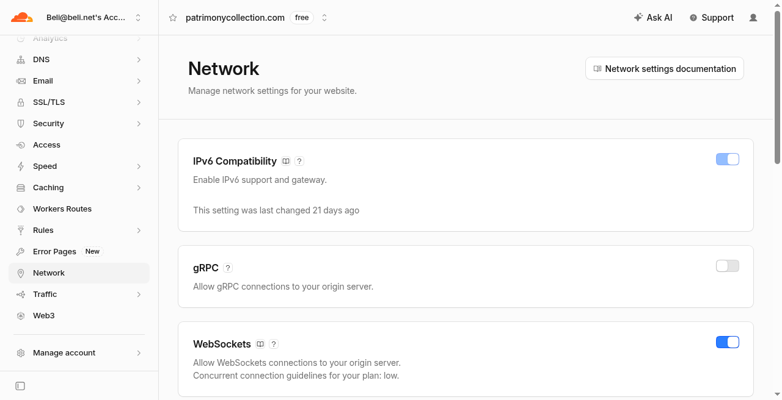782x400 pixels.
Task: Expand the Email submenu chevron
Action: point(139,81)
